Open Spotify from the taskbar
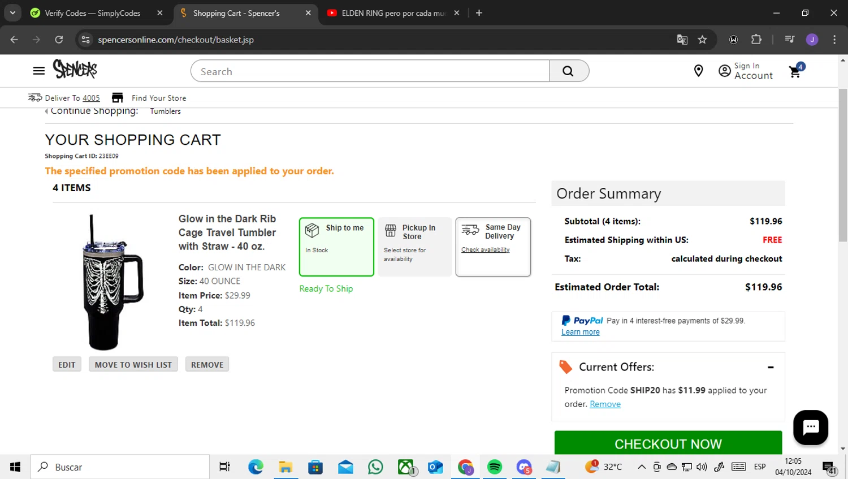This screenshot has height=479, width=848. click(x=495, y=467)
